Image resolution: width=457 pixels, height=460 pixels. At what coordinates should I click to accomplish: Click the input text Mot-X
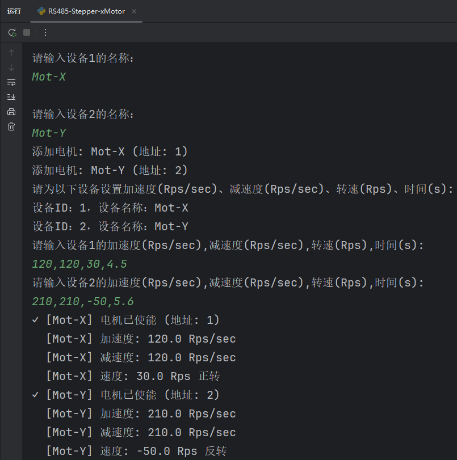pyautogui.click(x=49, y=77)
